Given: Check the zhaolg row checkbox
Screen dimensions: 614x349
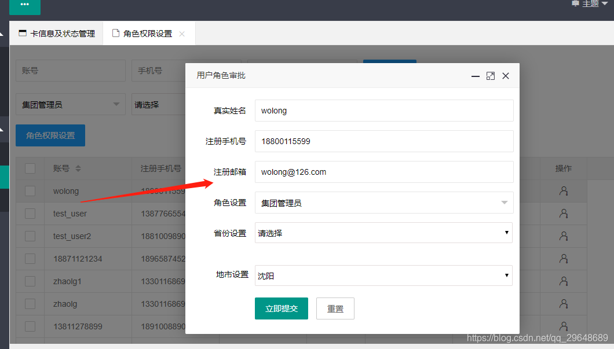Looking at the screenshot, I should point(30,304).
